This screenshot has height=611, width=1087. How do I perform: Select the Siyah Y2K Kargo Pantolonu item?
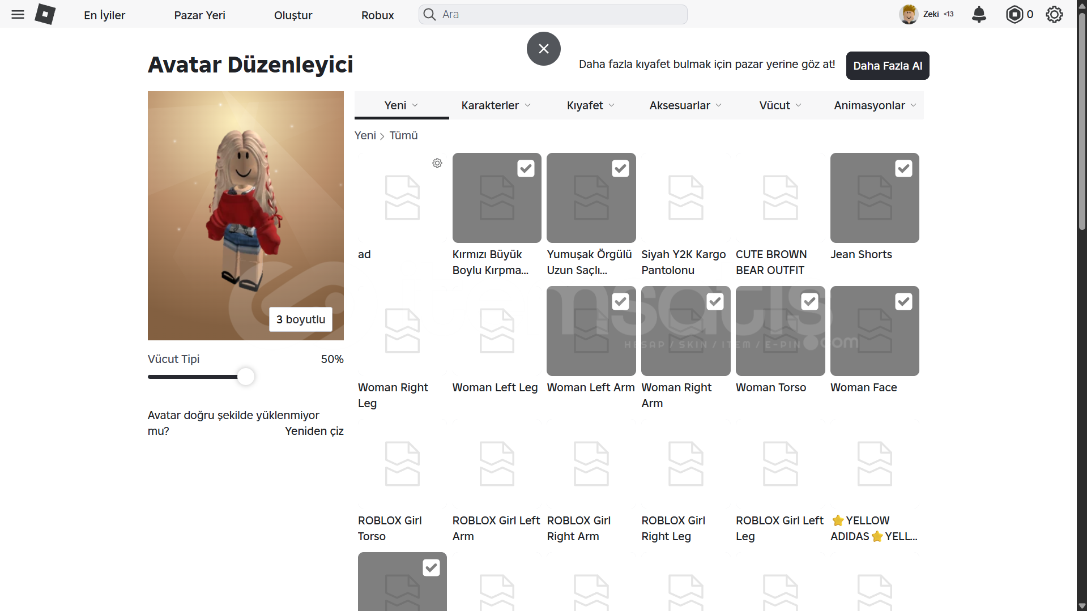[685, 198]
